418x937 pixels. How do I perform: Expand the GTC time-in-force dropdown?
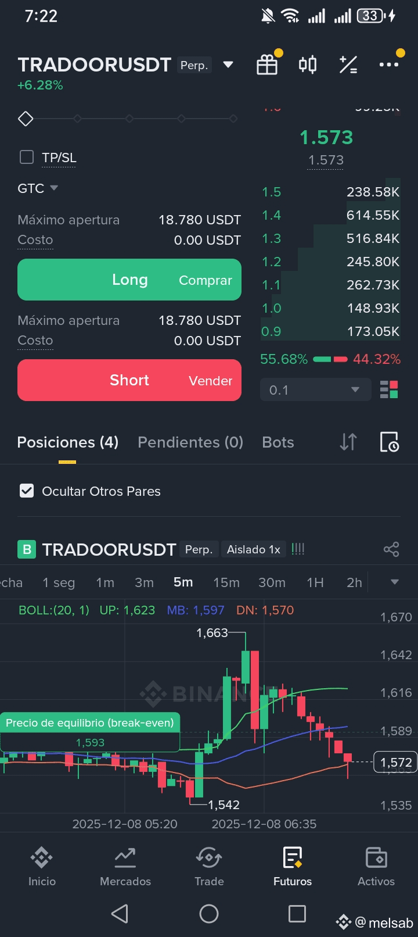pyautogui.click(x=38, y=188)
